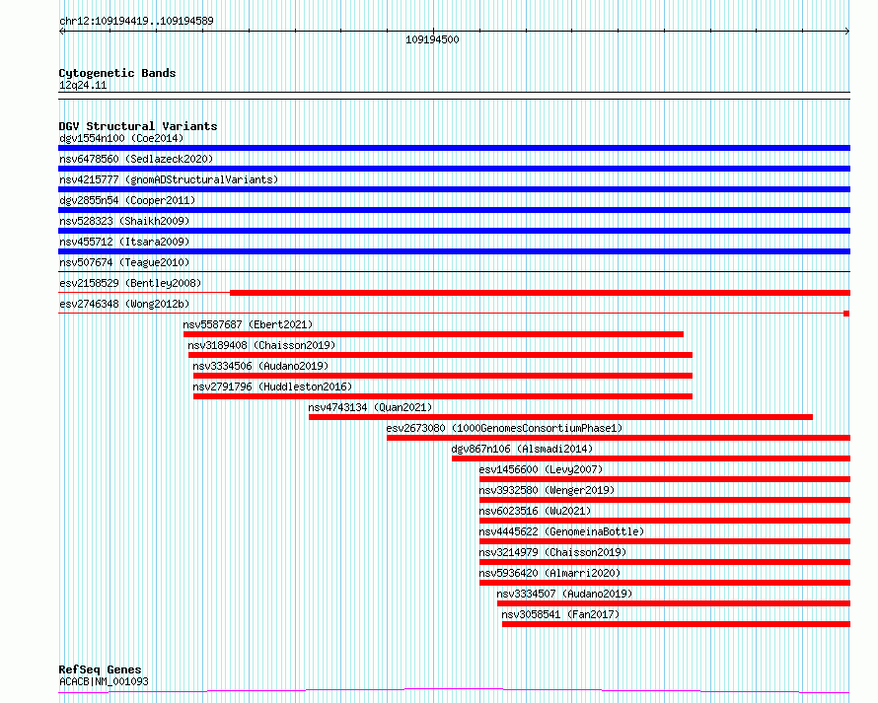878x703 pixels.
Task: Select blue bar under dgv2855n54 label
Action: tap(454, 210)
